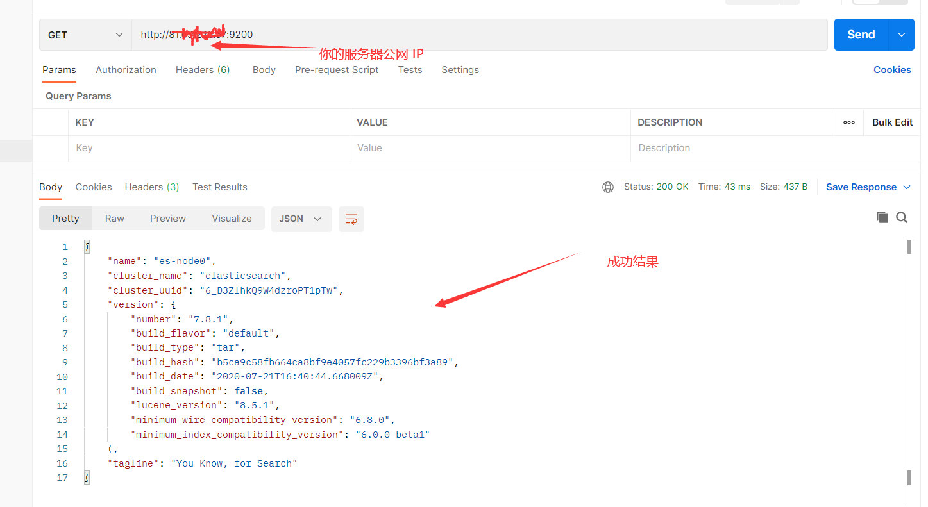Click the "6.8.0" wire compatibility value
Viewport: 928px width, 507px height.
pos(370,420)
